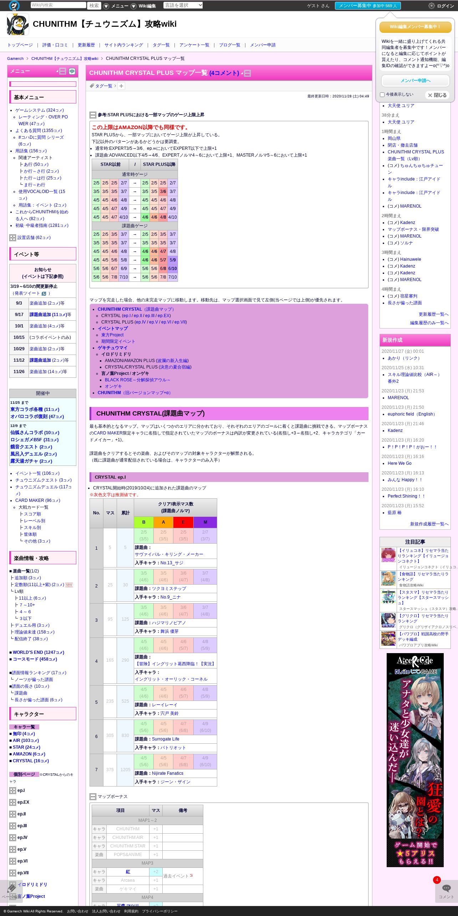Open the スタスマ リセマラ article thumbnail
The image size is (458, 916).
tap(388, 597)
